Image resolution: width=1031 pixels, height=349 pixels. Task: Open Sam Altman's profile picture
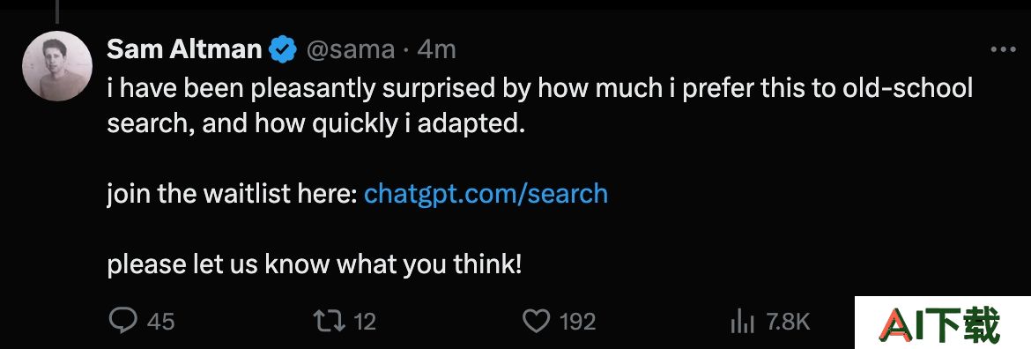[x=57, y=66]
